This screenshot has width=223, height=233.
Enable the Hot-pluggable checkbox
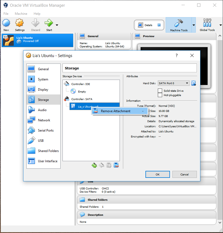[160, 94]
